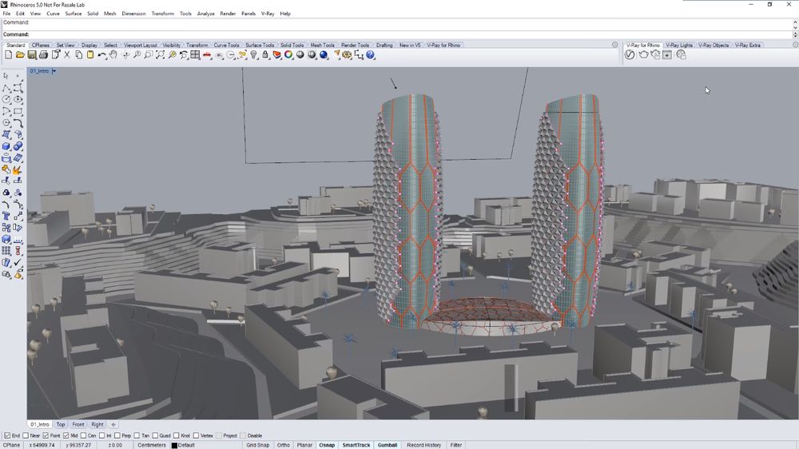Select the Box solid tool in sidebar
This screenshot has height=449, width=799.
(x=6, y=146)
